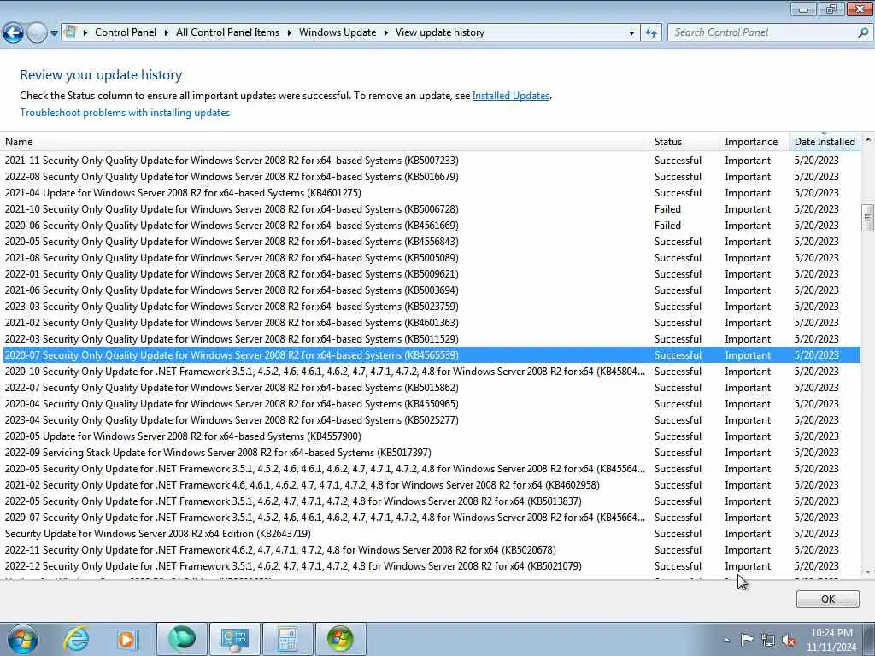Viewport: 875px width, 656px height.
Task: Select the KB5015862 update row
Action: coord(432,388)
